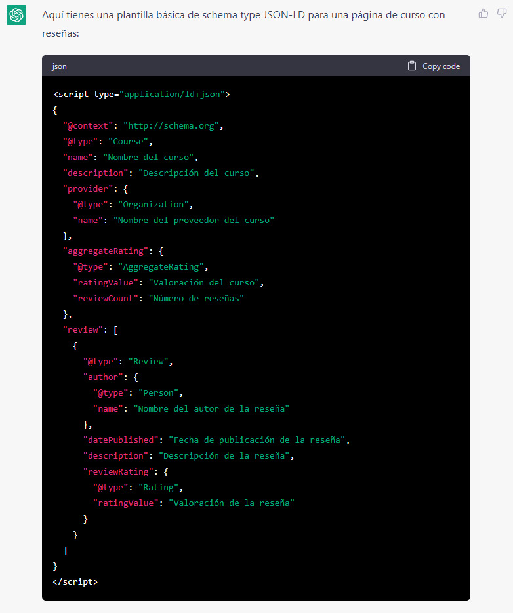Image resolution: width=513 pixels, height=613 pixels.
Task: Click the "Organization" type value
Action: tap(153, 205)
